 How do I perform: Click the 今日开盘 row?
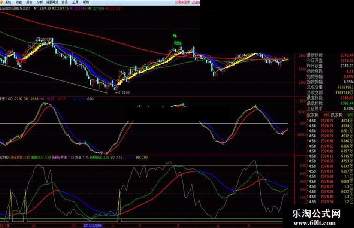[x=330, y=61]
